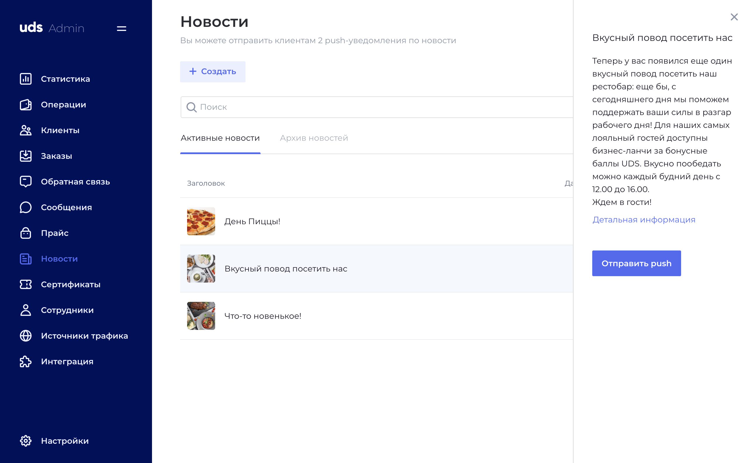Screen dimensions: 746x463
Task: Collapse the sidebar with the hamburger icon
Action: [121, 29]
